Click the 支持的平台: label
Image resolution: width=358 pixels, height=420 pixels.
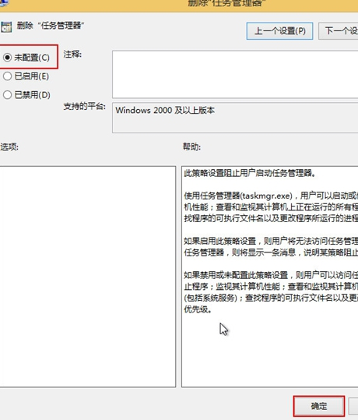tap(84, 106)
